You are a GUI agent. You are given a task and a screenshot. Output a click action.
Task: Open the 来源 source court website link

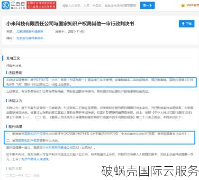30,32
